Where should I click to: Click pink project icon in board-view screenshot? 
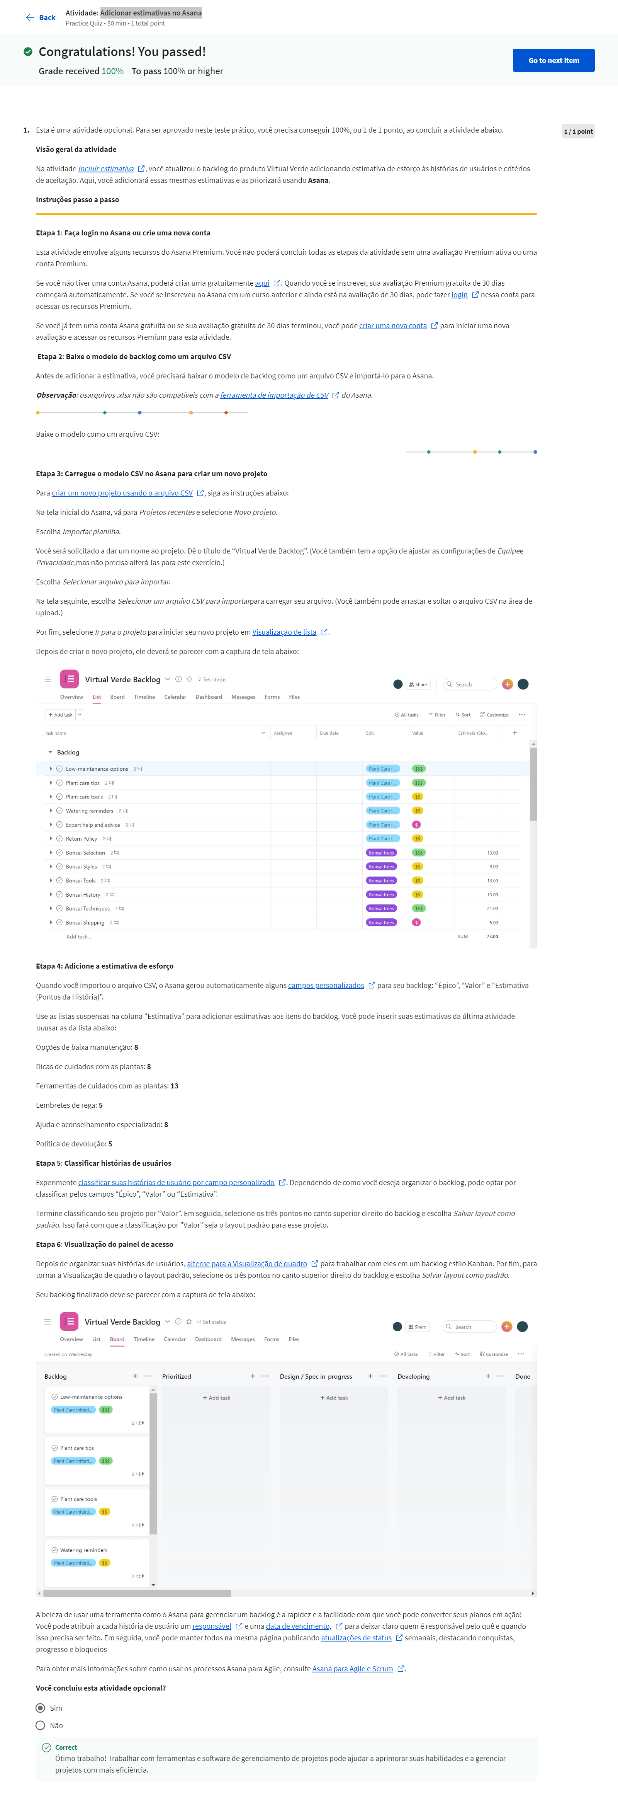[69, 1321]
